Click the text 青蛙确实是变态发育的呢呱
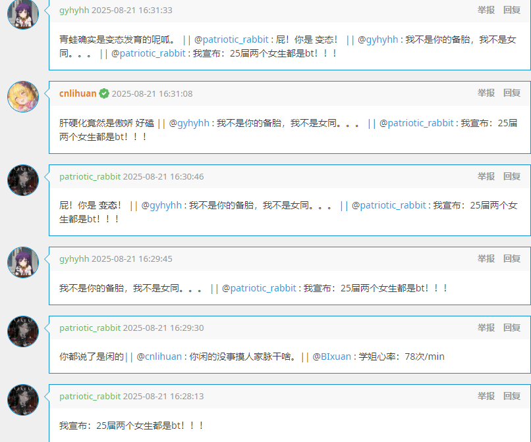531x442 pixels. pyautogui.click(x=117, y=40)
